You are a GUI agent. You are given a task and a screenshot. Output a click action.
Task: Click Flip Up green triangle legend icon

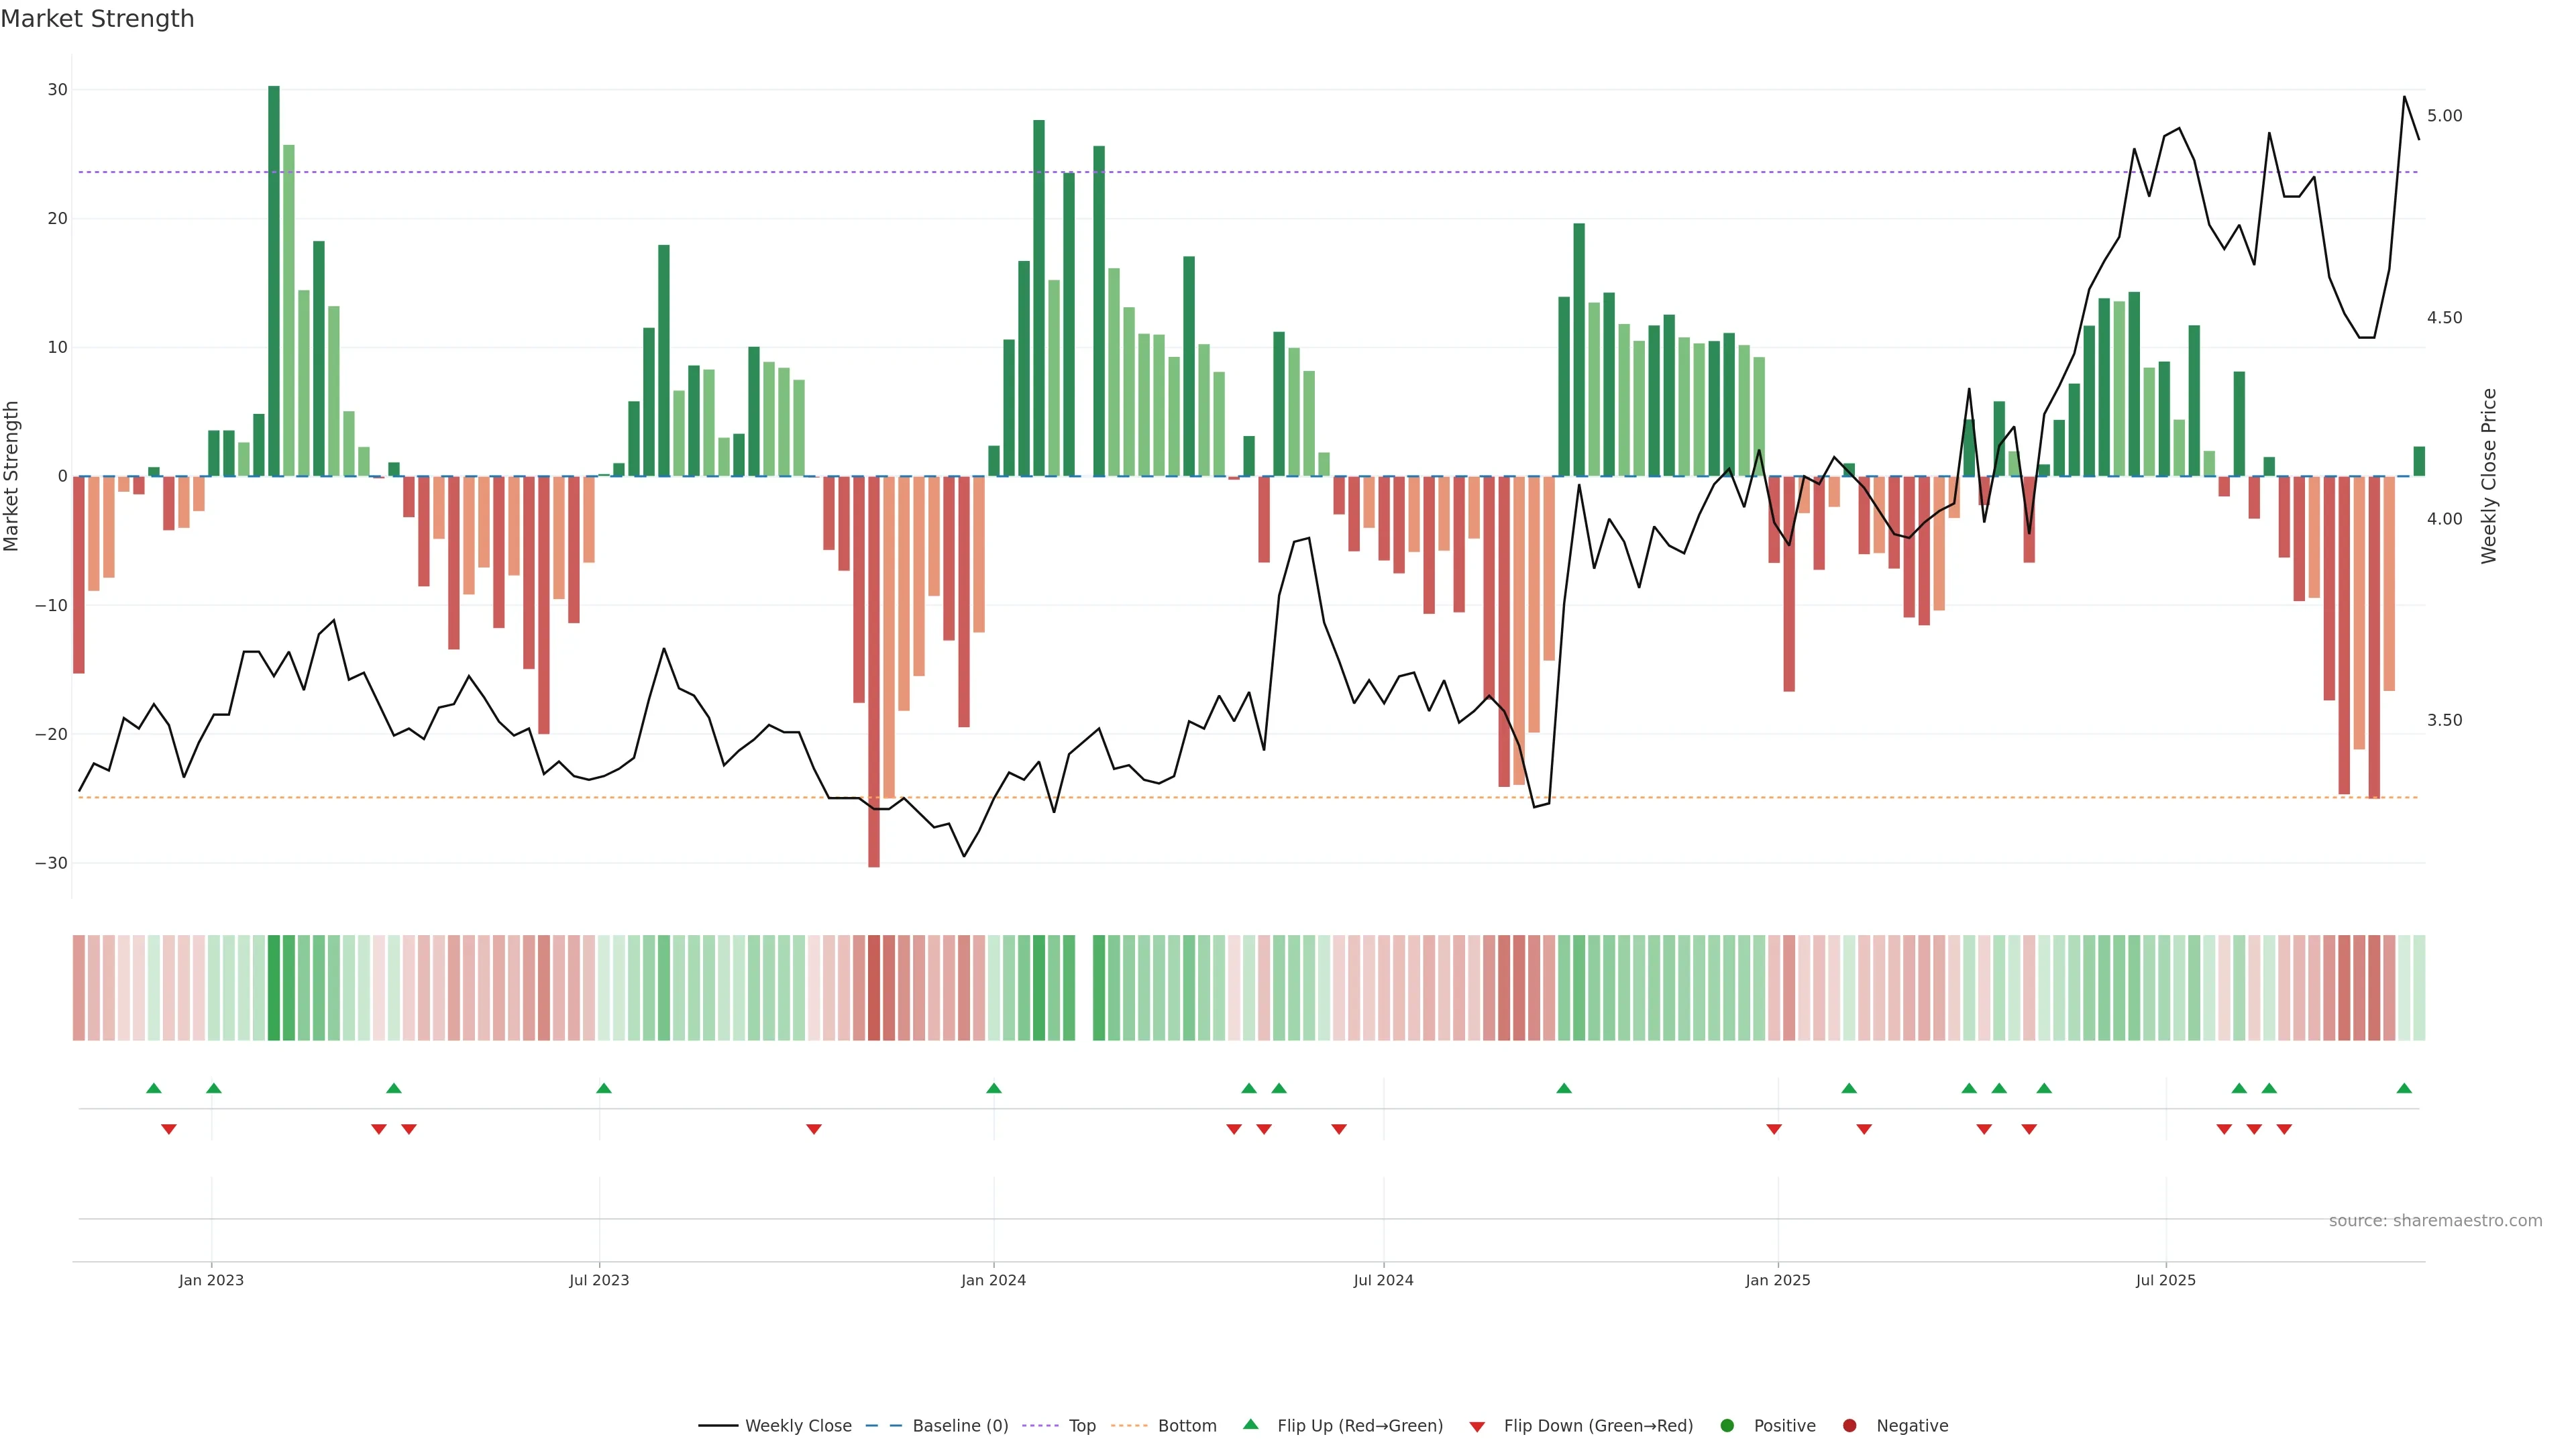(1250, 1424)
